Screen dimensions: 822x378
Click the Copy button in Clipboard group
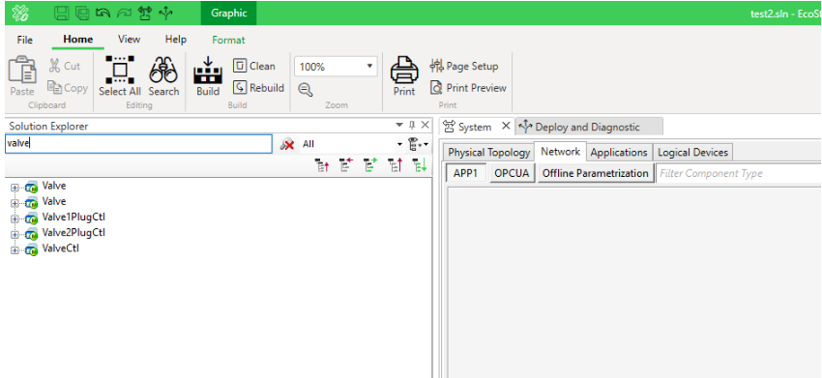tap(68, 88)
